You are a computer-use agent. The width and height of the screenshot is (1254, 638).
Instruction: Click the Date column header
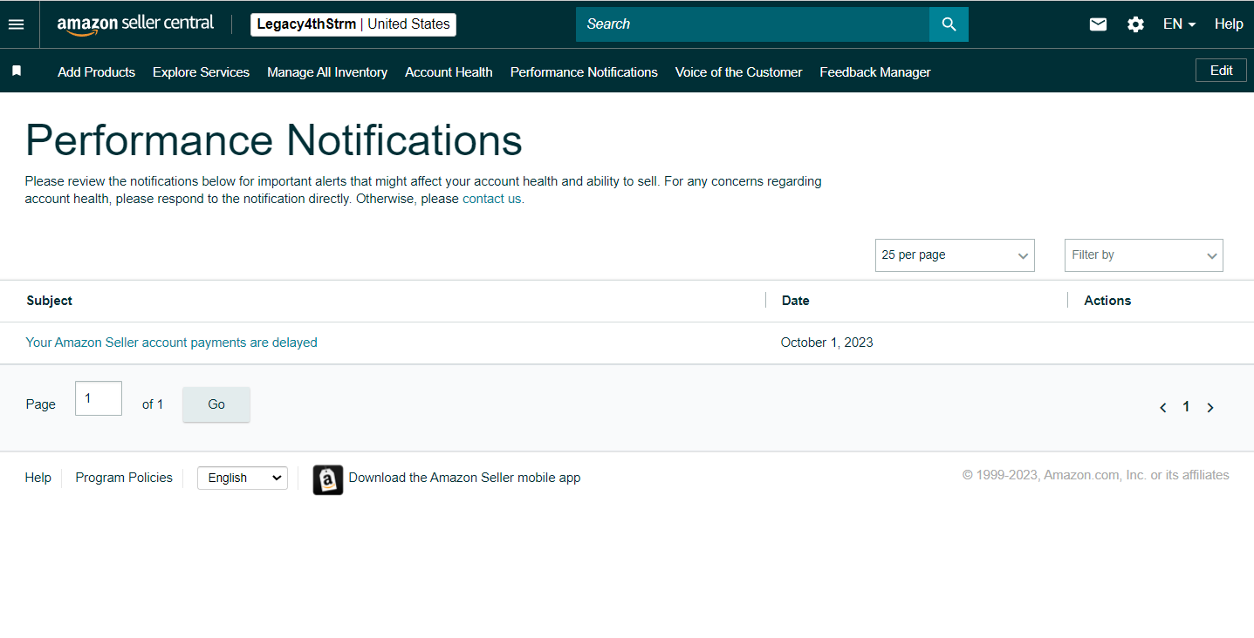point(796,301)
